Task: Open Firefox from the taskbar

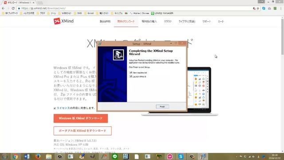Action: [38, 156]
